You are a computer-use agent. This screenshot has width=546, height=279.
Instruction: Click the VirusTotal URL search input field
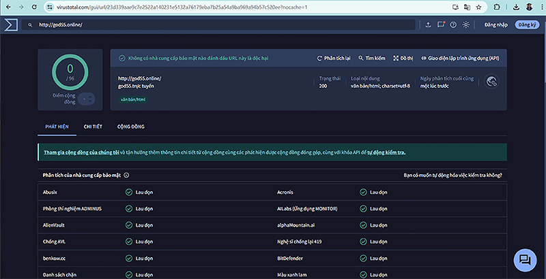tap(218, 24)
